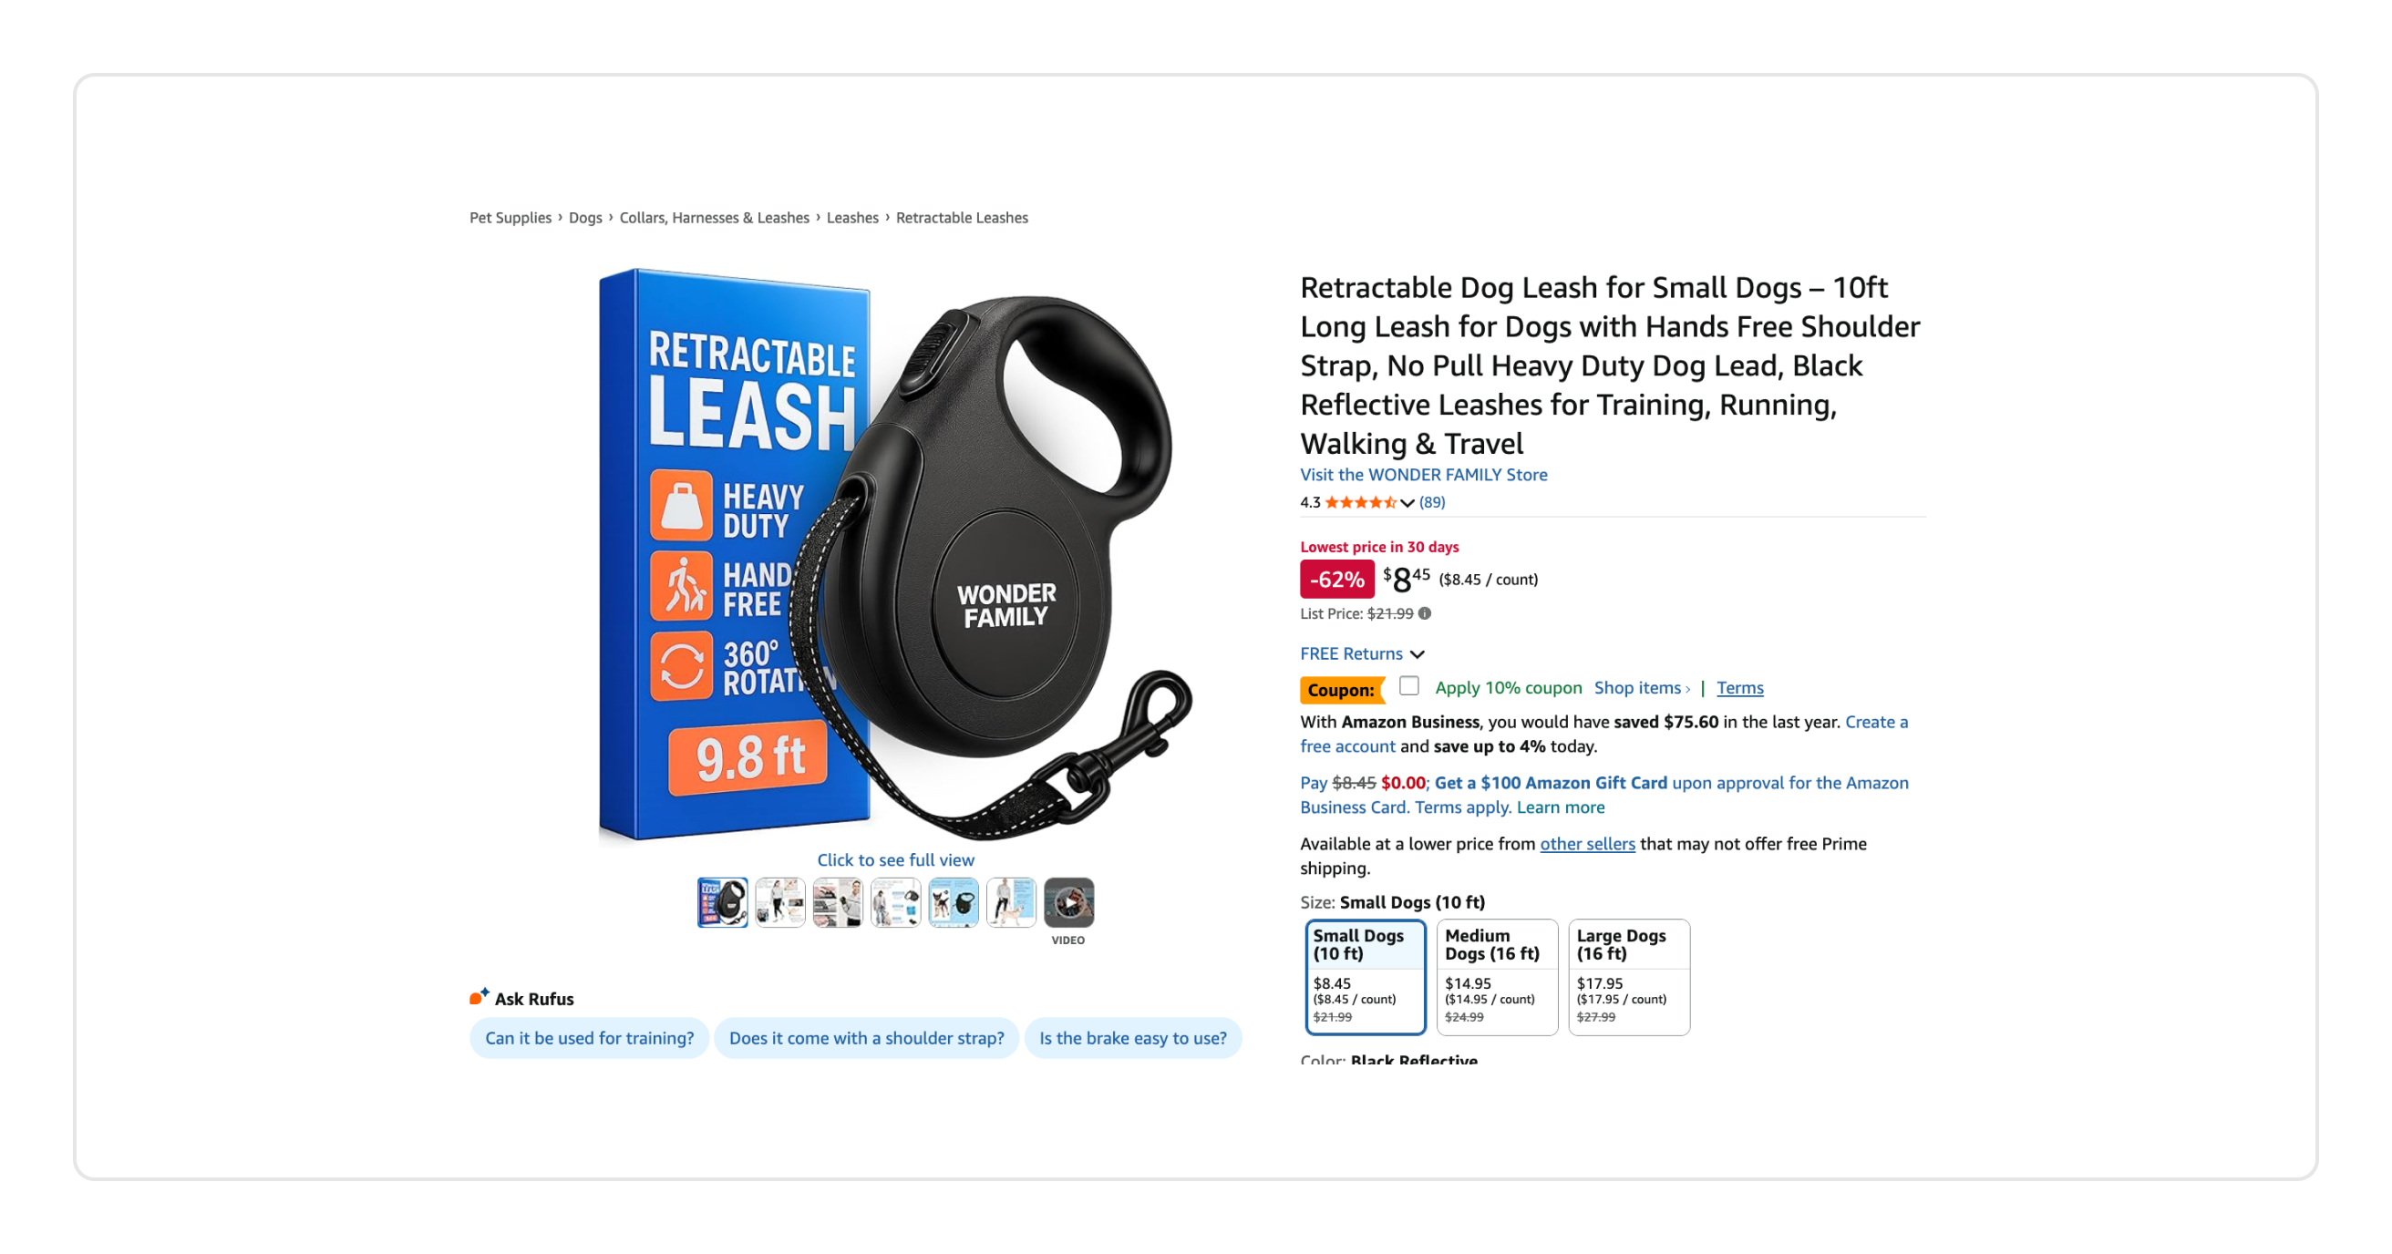Open Shop items coupon link
2392x1254 pixels.
pyautogui.click(x=1642, y=688)
